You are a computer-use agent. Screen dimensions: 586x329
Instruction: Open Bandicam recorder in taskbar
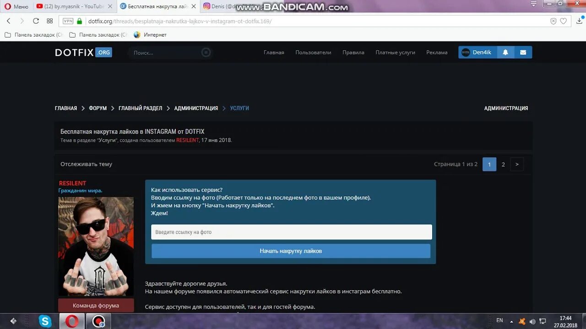click(98, 321)
